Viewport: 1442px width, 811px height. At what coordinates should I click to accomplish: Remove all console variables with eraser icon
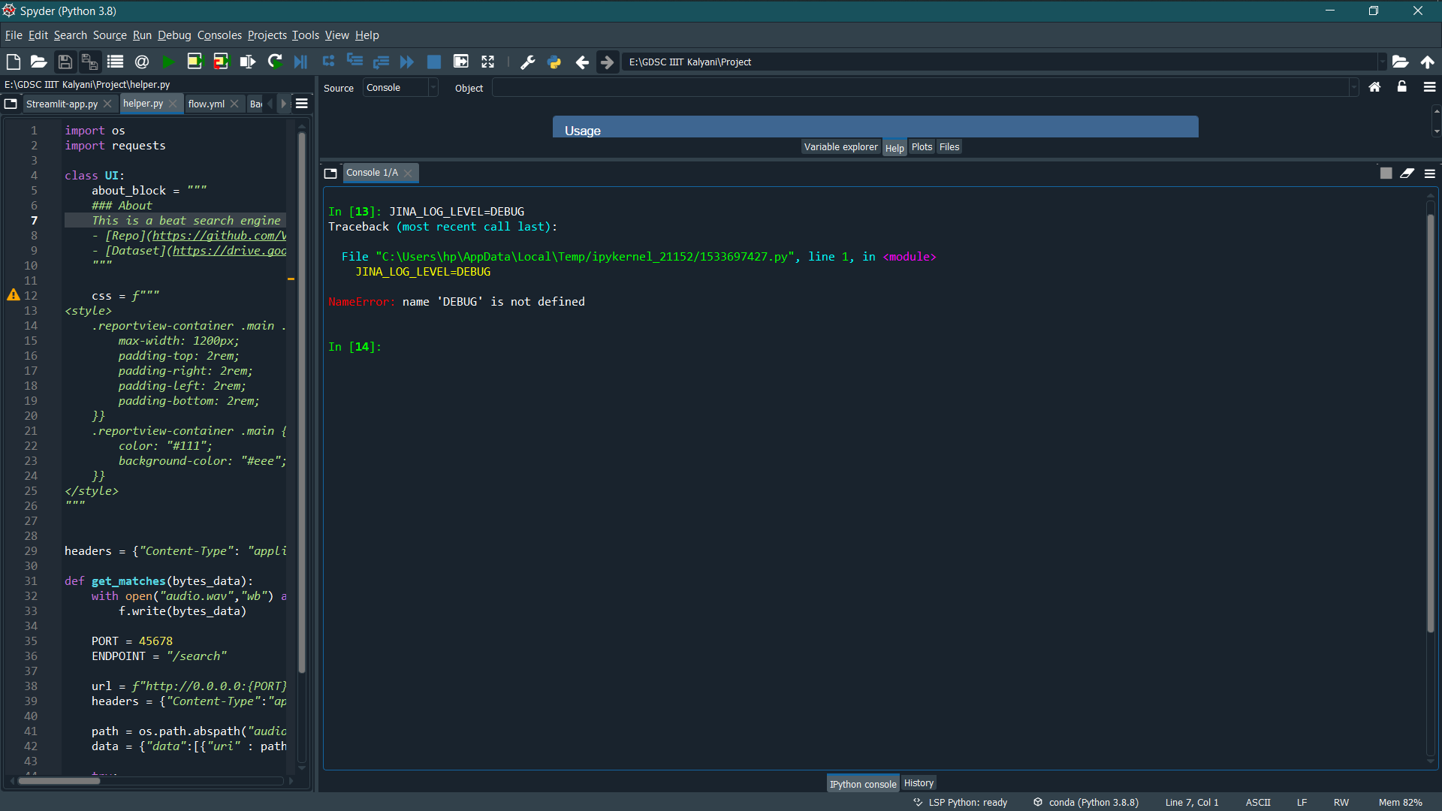pos(1407,173)
